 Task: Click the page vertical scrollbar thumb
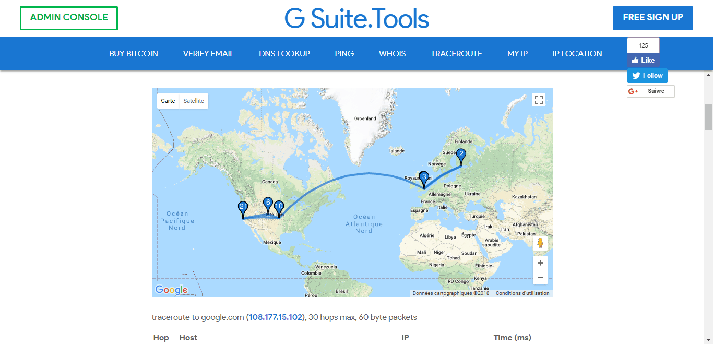[708, 117]
